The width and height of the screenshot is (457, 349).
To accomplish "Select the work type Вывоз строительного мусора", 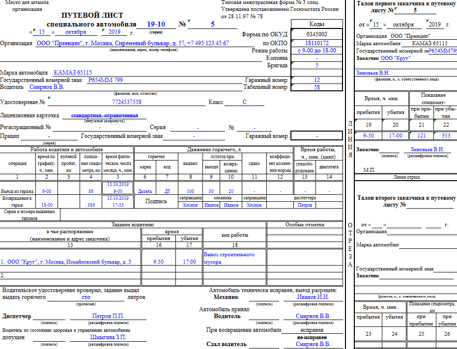I will [x=229, y=258].
